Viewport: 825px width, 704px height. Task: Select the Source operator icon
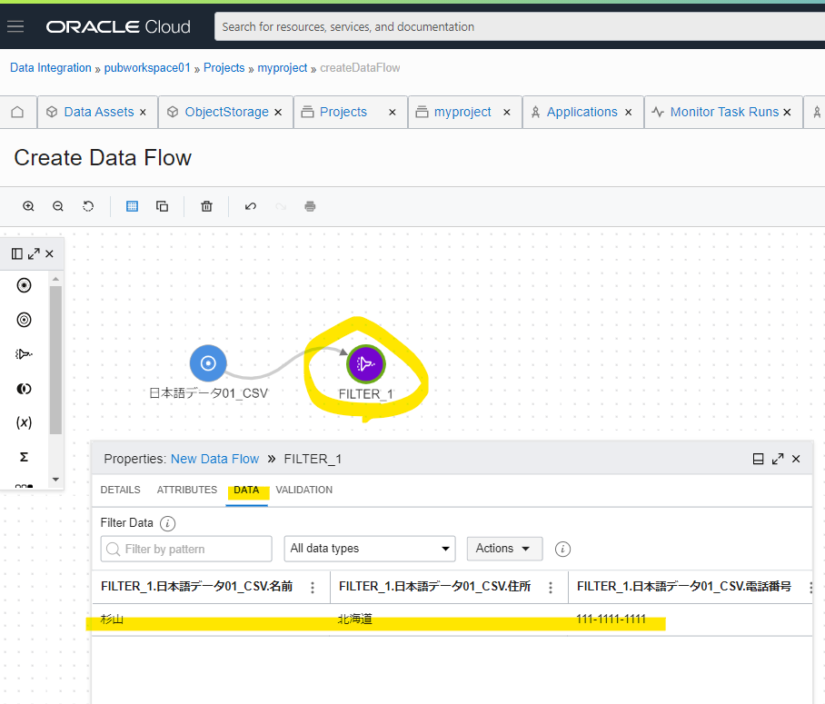(x=25, y=285)
